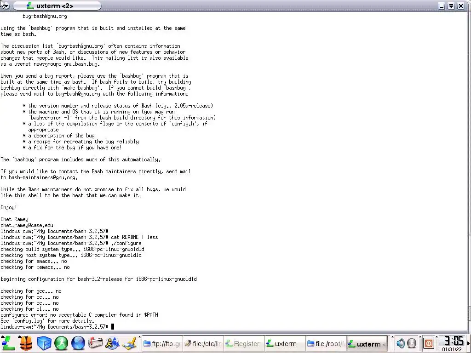Screen dimensions: 471x353
Task: Click the 01/31/22 date display
Action: 452,349
